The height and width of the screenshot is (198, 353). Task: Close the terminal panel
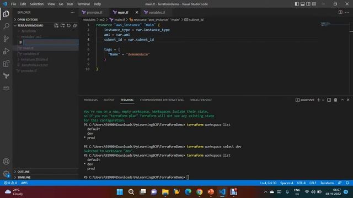tap(348, 100)
